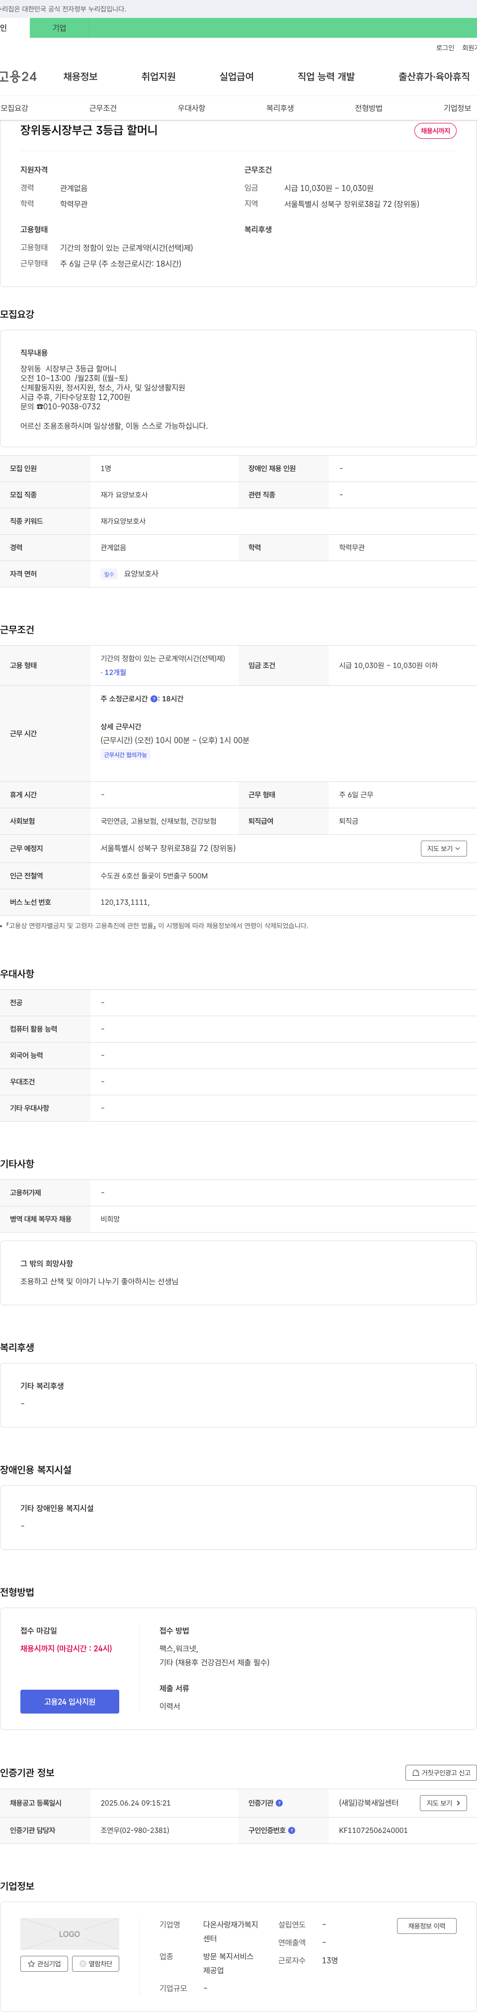
Task: Click the 방문 복지서비스 제공업 industry text
Action: (x=228, y=1964)
